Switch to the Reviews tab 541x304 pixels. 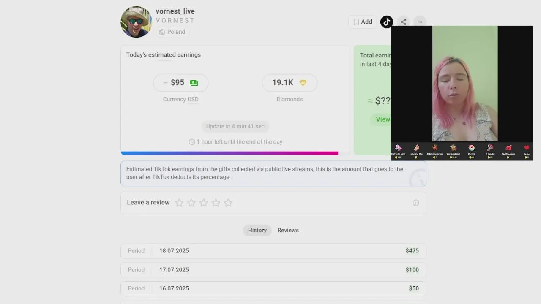point(288,230)
